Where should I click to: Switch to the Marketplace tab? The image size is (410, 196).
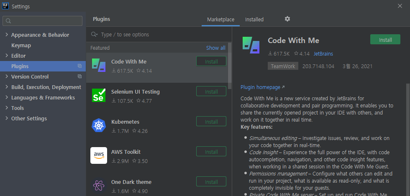click(x=221, y=20)
